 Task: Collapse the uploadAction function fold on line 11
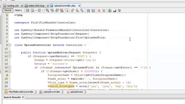(x=10, y=53)
